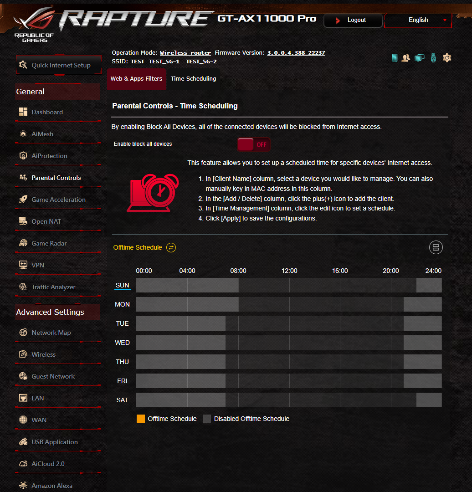Toggle Enable block all devices switch
The image size is (472, 492).
[254, 145]
